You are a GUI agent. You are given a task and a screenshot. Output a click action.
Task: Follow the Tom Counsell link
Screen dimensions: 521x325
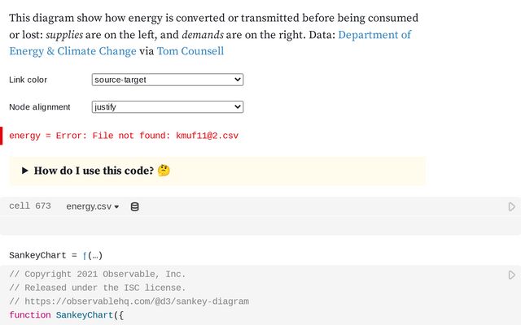[x=190, y=51]
